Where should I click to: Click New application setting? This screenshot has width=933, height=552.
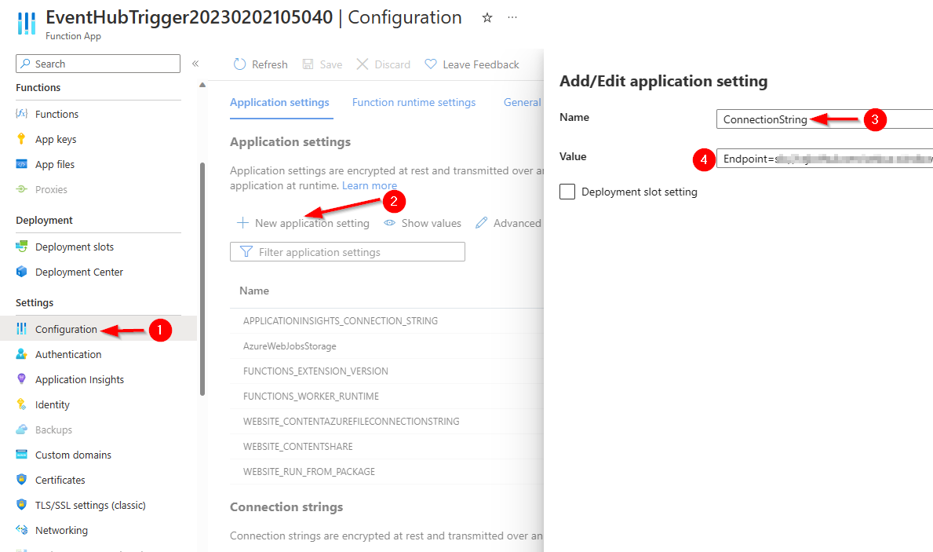pos(303,223)
